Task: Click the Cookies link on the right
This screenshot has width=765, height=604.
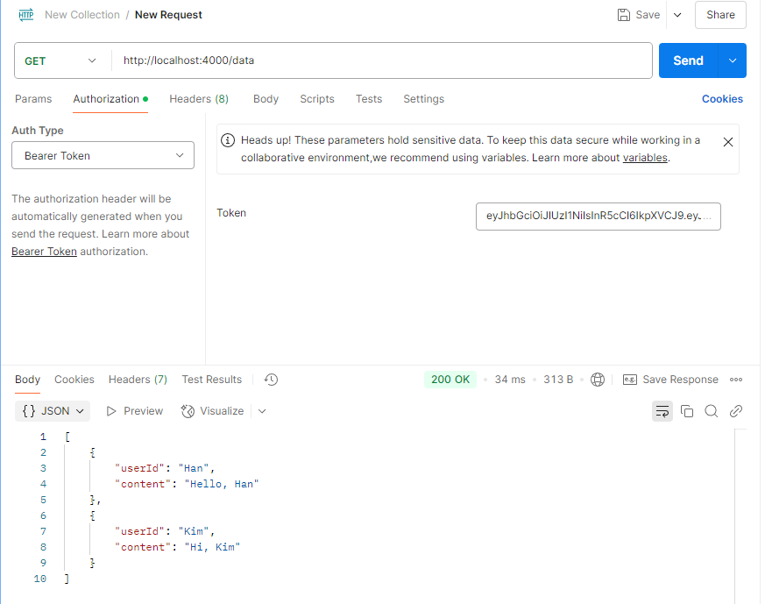Action: [x=722, y=99]
